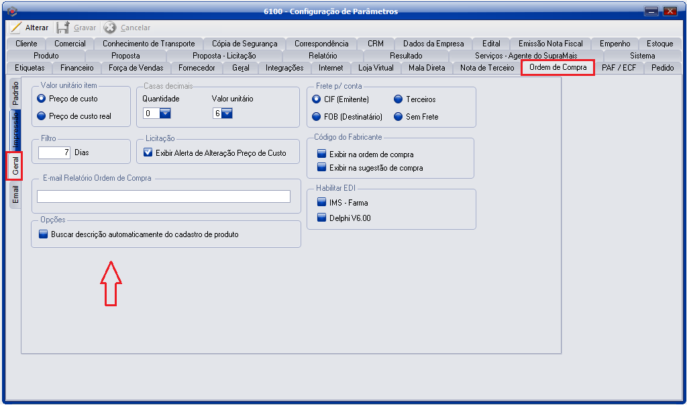Switch to the Financeiro tab
Screen dimensions: 687x405
coord(76,68)
